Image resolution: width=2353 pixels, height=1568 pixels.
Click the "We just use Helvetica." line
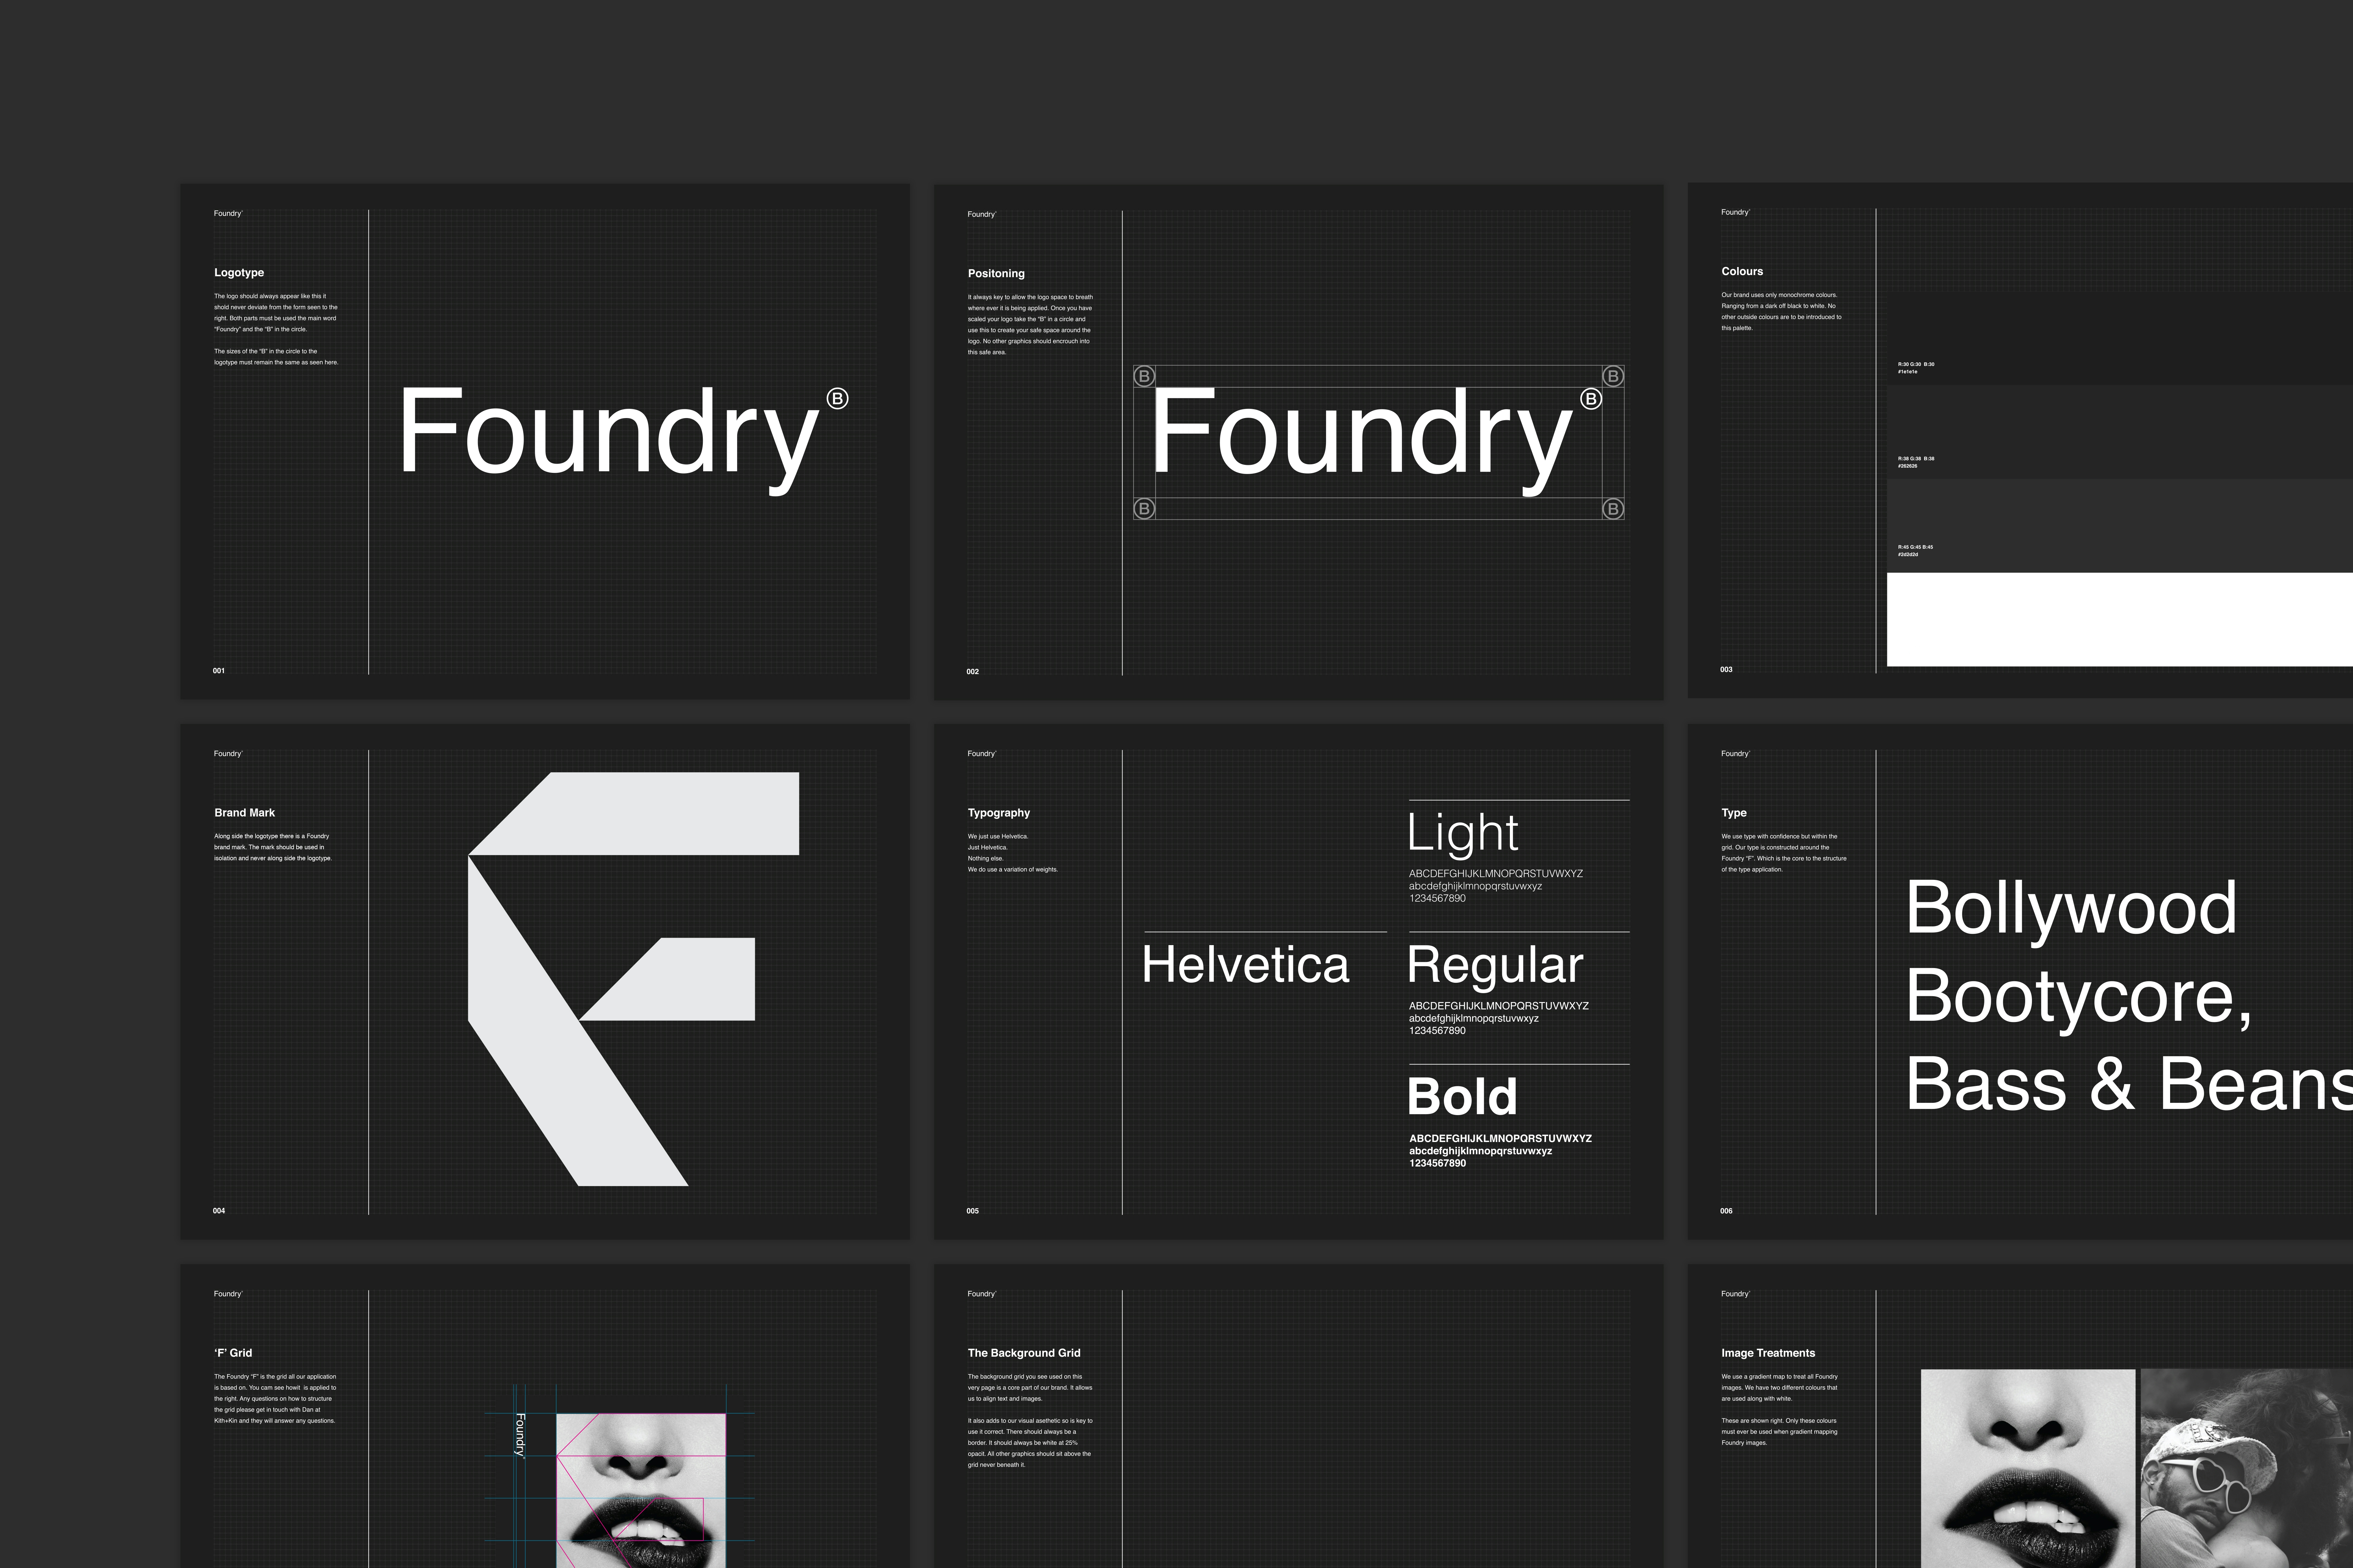point(998,836)
